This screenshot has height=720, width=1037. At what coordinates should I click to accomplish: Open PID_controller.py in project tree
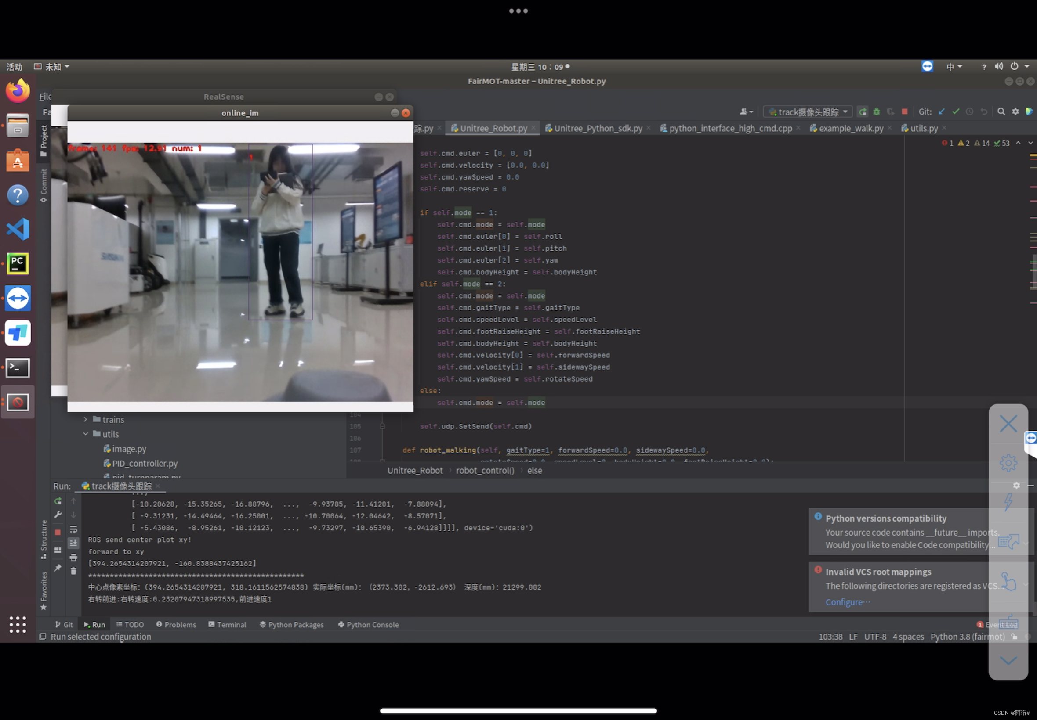pyautogui.click(x=145, y=463)
